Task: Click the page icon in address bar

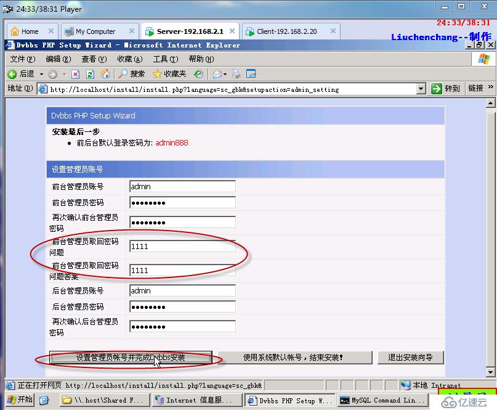Action: (x=42, y=89)
